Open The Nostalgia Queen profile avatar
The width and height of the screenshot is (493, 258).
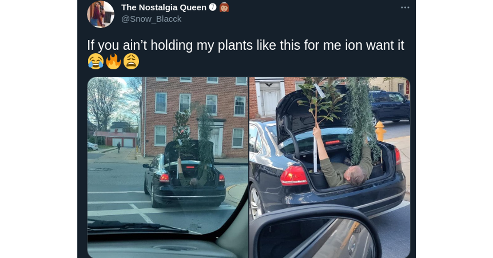coord(101,14)
